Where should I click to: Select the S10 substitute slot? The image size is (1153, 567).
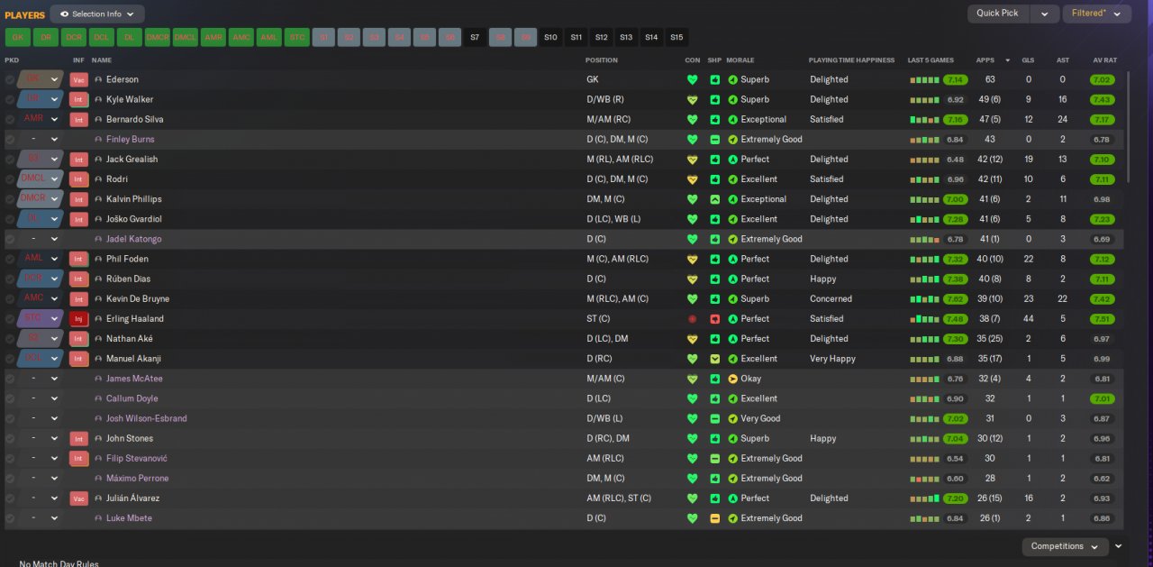click(x=550, y=38)
